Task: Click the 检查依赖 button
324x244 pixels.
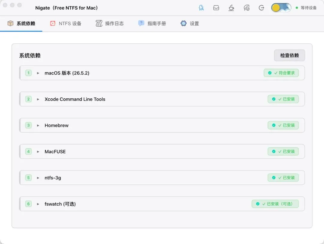Action: point(289,55)
